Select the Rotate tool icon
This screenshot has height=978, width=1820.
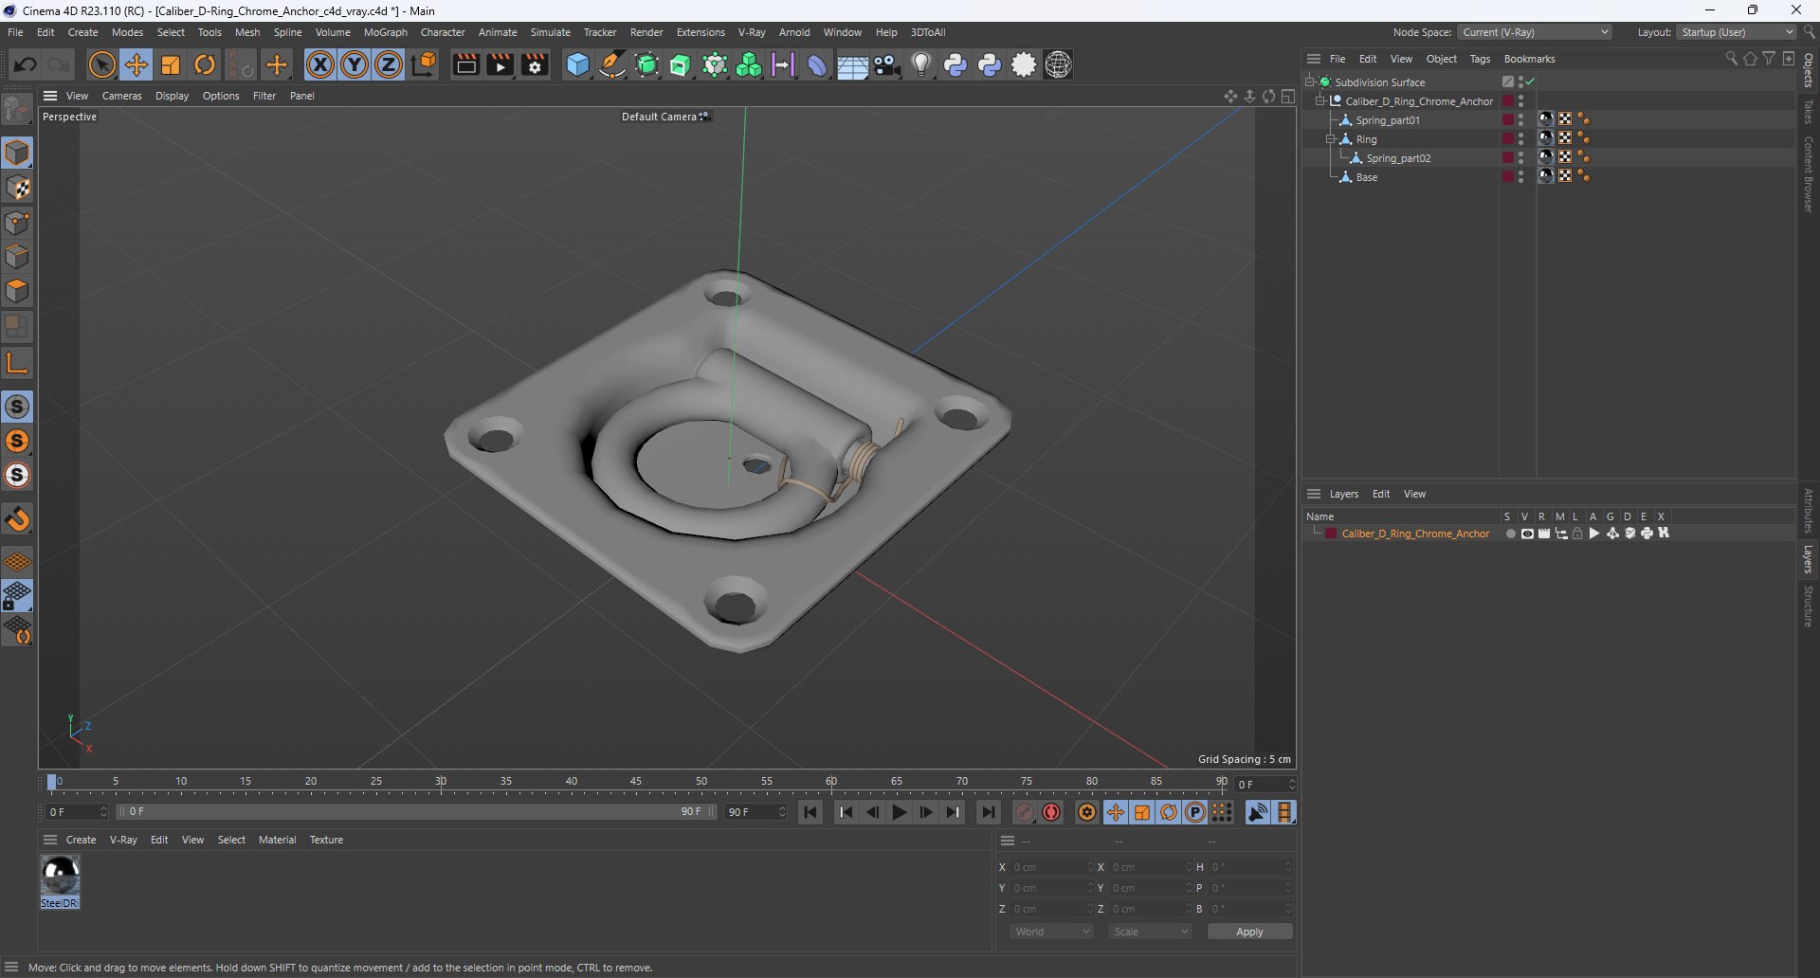pos(205,64)
